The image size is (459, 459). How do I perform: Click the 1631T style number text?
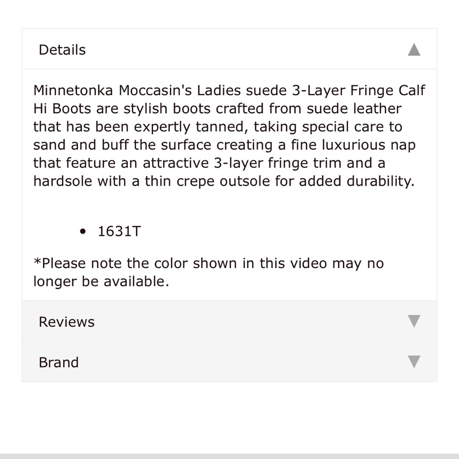click(x=119, y=231)
